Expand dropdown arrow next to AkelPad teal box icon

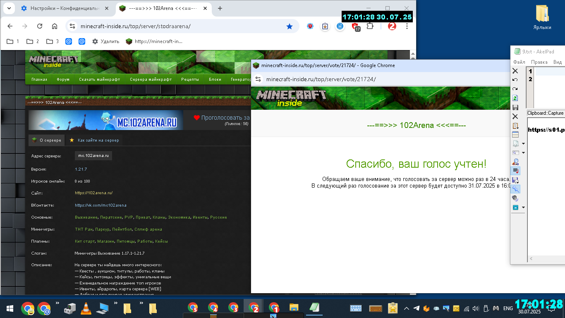coord(523,207)
